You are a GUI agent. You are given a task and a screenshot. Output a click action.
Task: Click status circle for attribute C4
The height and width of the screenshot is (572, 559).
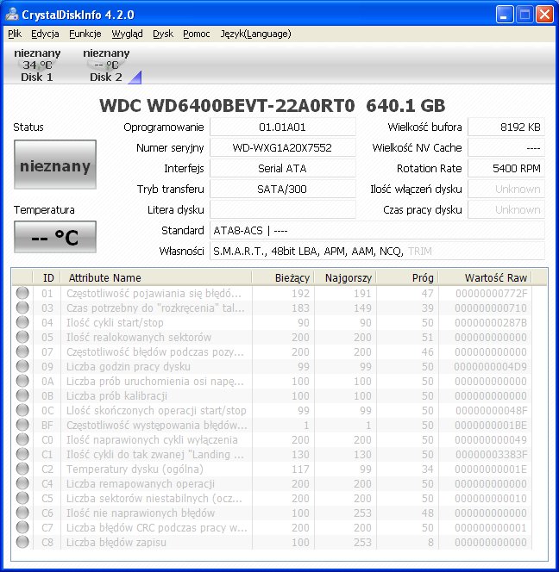(22, 483)
